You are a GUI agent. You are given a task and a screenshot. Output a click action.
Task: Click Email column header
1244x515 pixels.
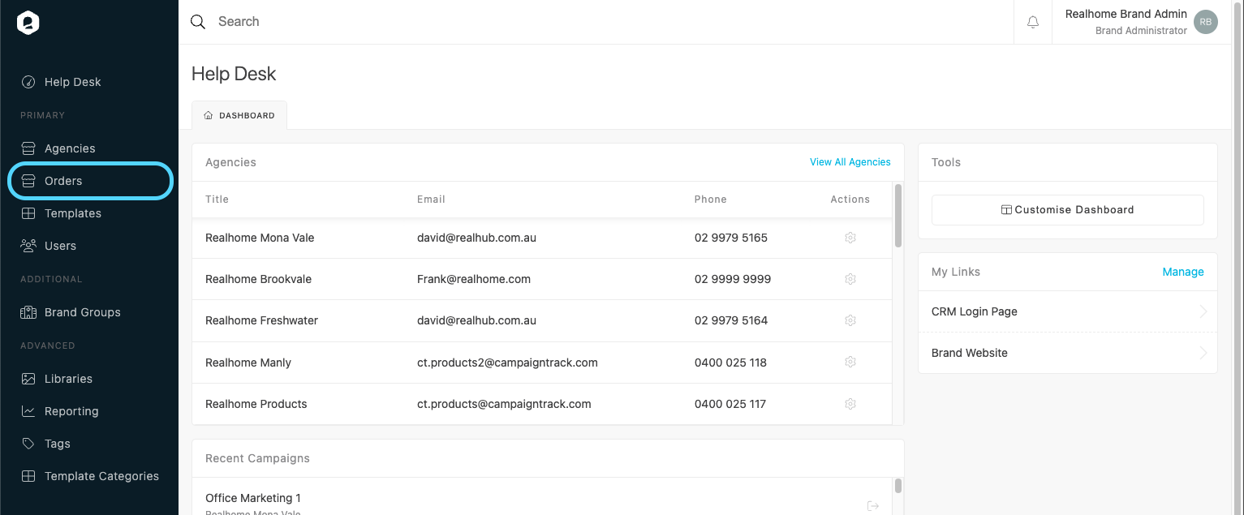tap(431, 200)
